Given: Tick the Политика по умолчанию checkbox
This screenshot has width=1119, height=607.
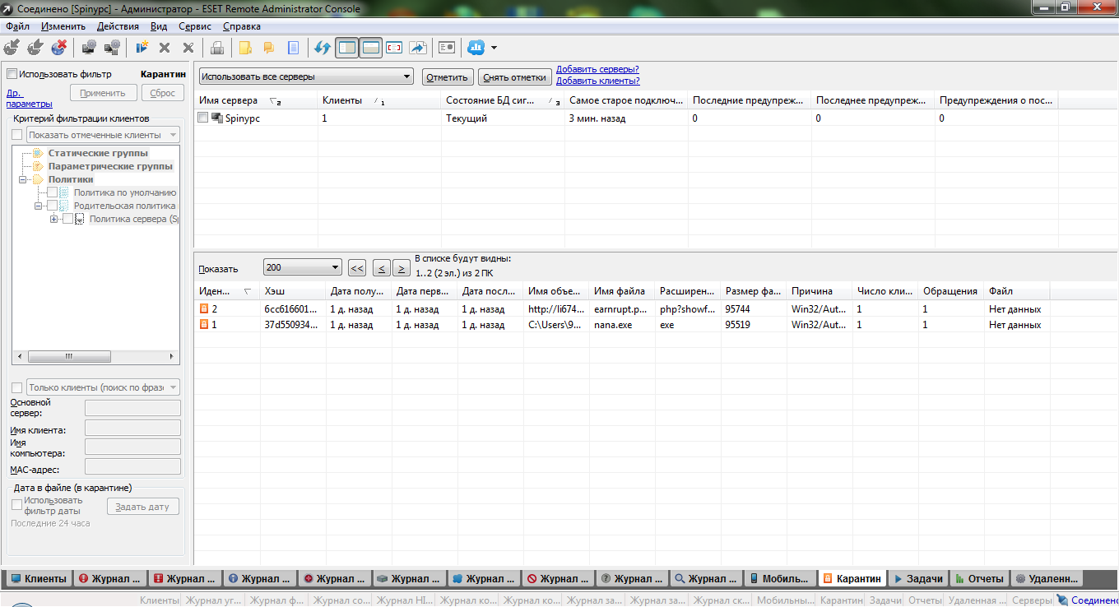Looking at the screenshot, I should click(52, 192).
